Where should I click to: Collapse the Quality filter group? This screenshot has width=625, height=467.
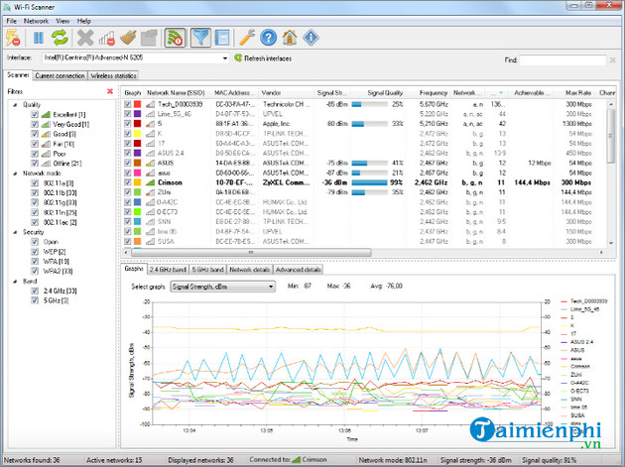coord(14,104)
